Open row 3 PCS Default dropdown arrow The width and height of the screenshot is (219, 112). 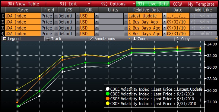coord(77,28)
